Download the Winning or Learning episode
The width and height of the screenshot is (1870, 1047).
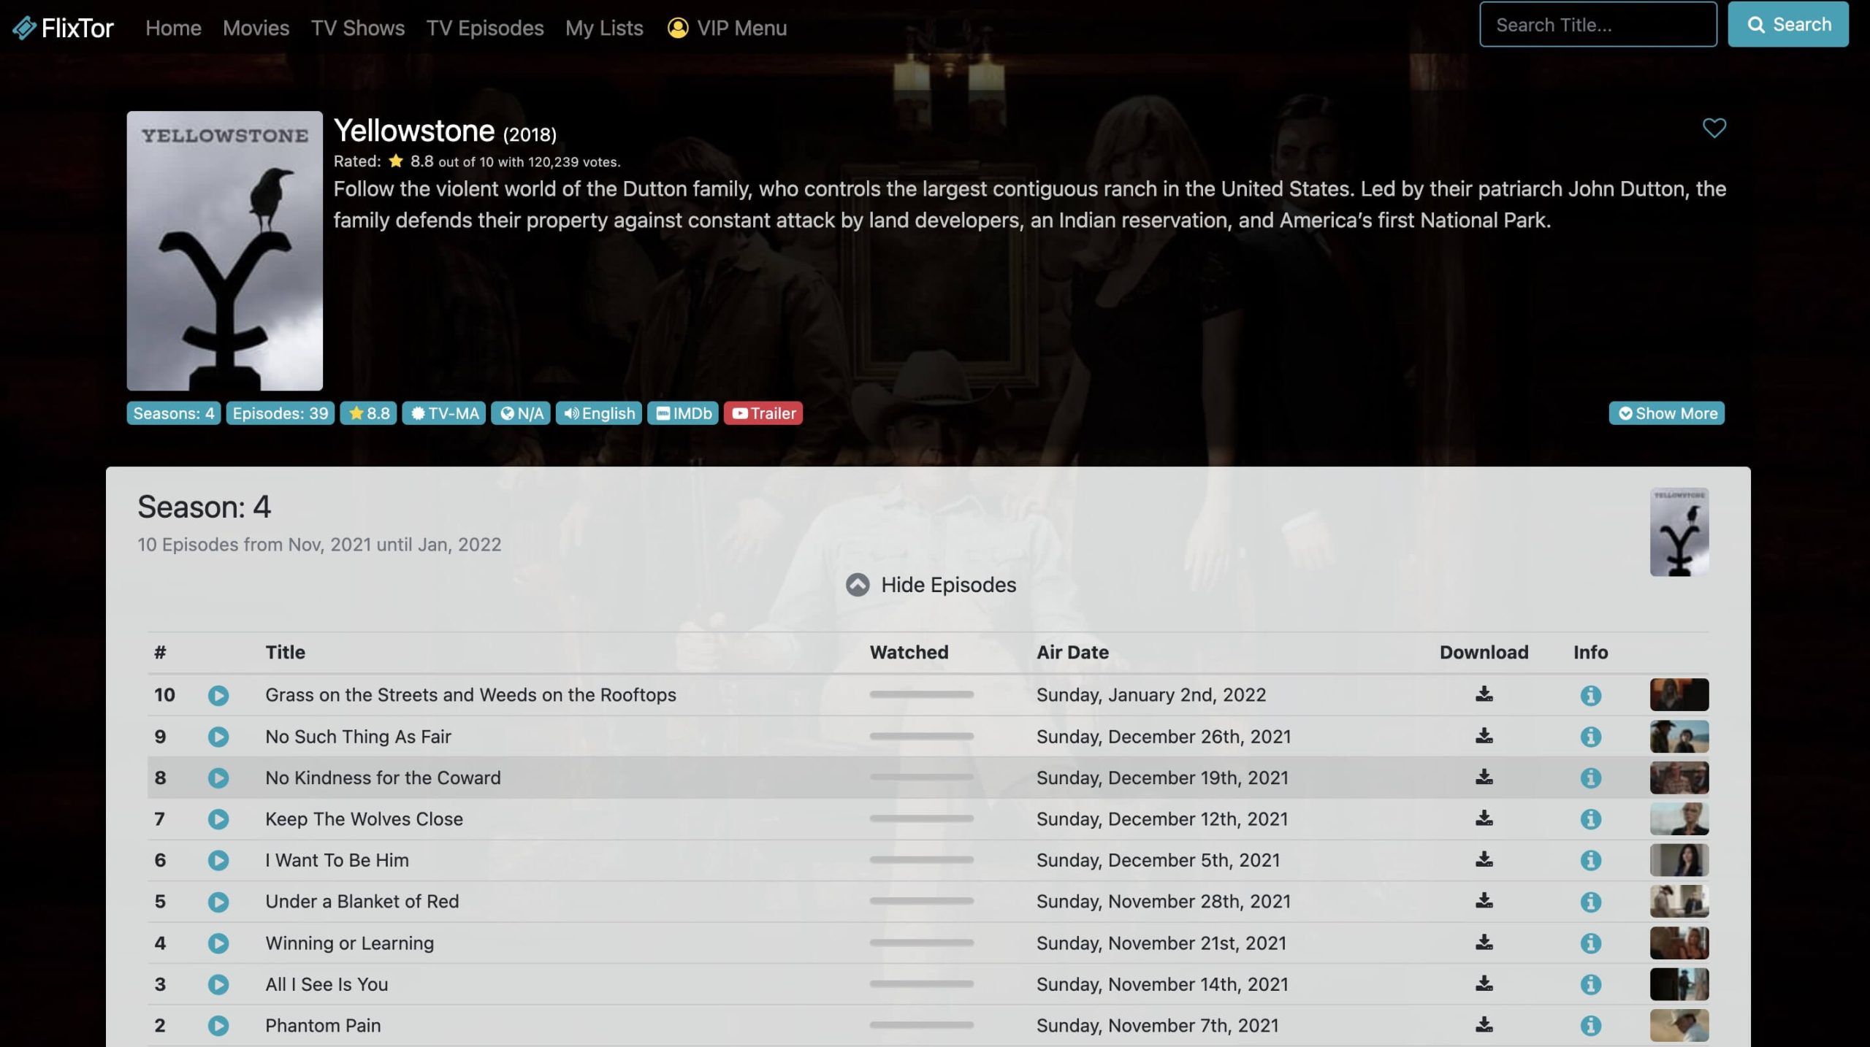pyautogui.click(x=1484, y=943)
